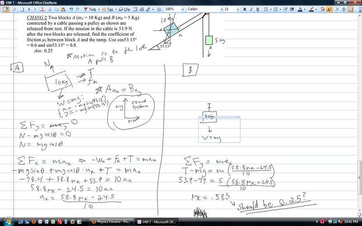The height and width of the screenshot is (226, 362).
Task: Click the note container handle above W=mg
Action: pos(219,117)
